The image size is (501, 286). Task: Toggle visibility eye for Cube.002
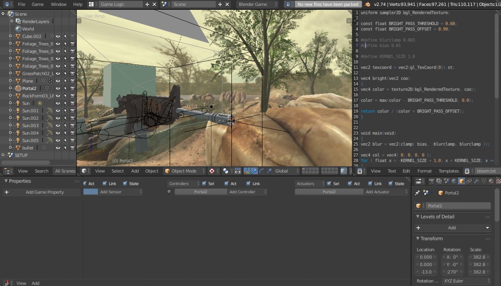pos(58,36)
